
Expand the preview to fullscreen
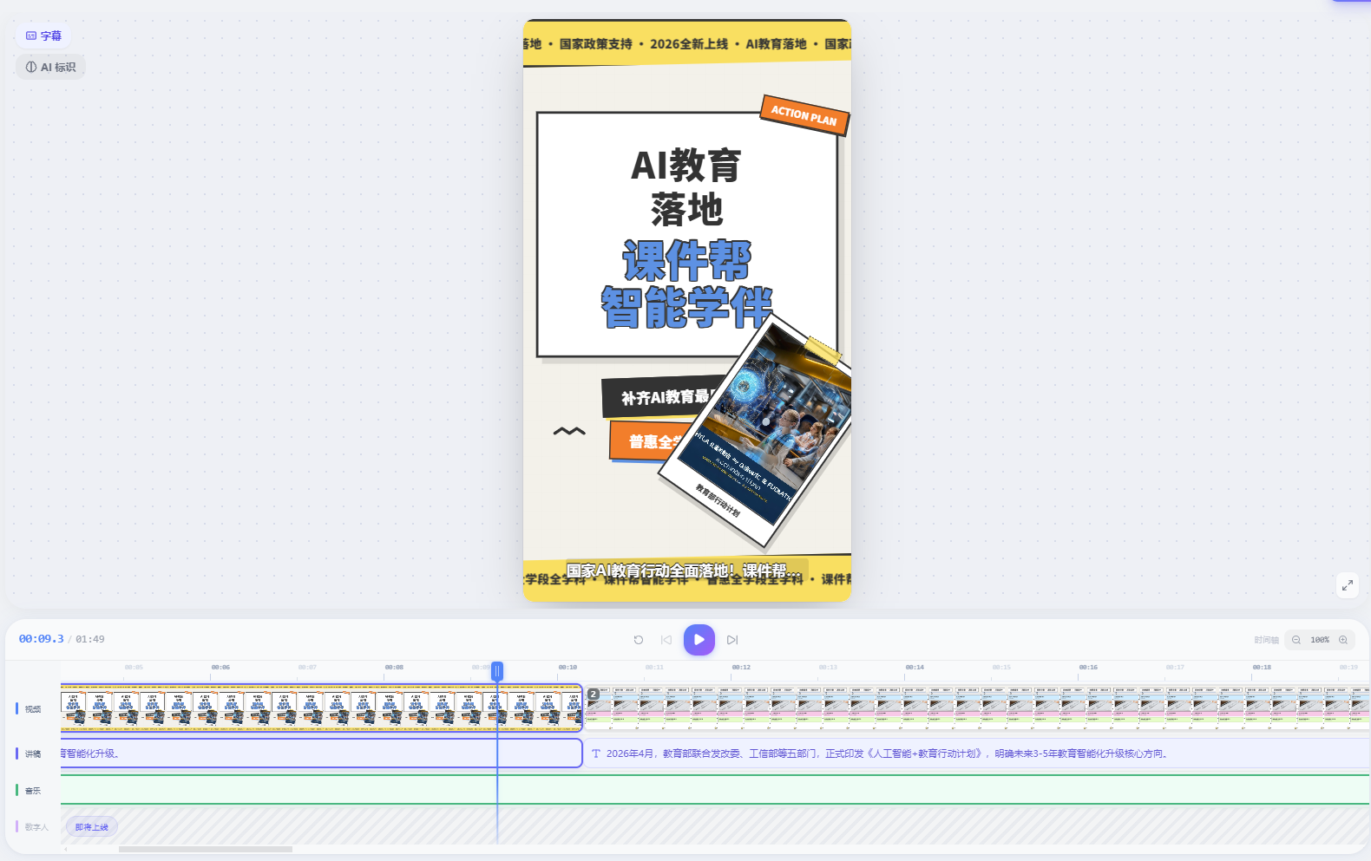(x=1347, y=585)
